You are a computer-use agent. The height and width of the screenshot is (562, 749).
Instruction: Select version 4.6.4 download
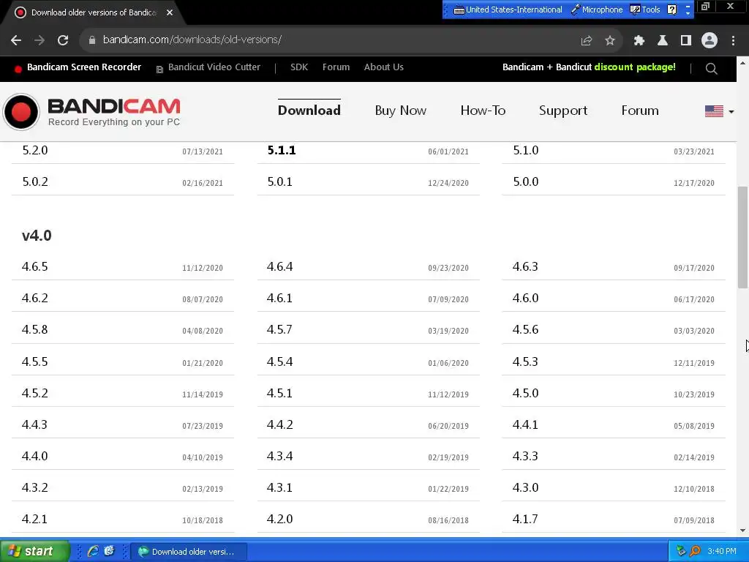[280, 266]
